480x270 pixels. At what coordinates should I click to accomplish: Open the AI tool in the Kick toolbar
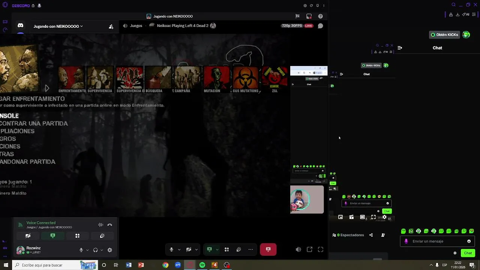(466, 15)
